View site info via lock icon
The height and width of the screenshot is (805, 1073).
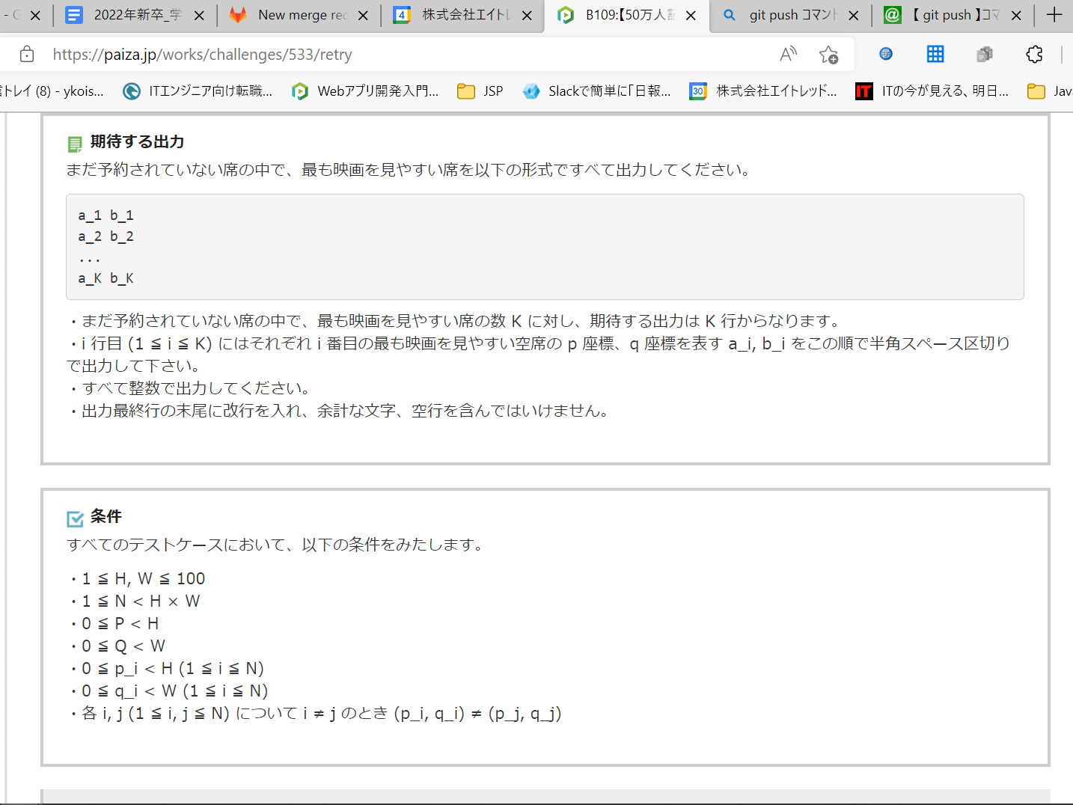click(27, 54)
